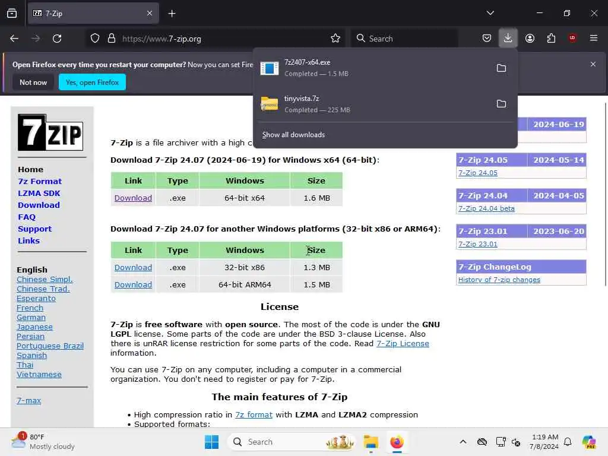Open the 7z format features link

254,415
